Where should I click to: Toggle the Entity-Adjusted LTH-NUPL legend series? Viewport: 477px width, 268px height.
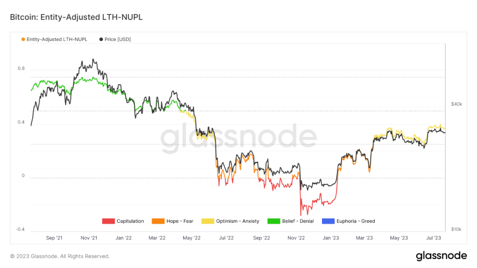(54, 40)
